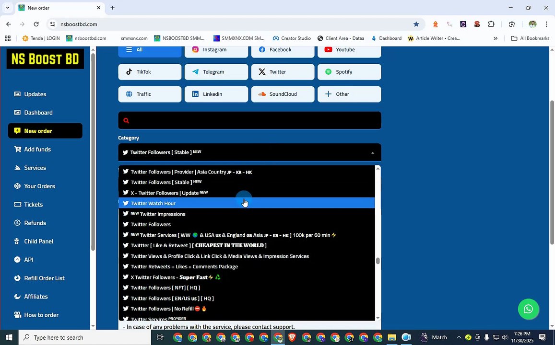Image resolution: width=555 pixels, height=345 pixels.
Task: Open All Bookmarks folder
Action: [530, 38]
